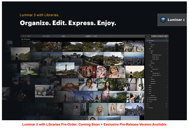Collapse the 2016 year in sidebar
The width and height of the screenshot is (189, 128).
pos(148,65)
